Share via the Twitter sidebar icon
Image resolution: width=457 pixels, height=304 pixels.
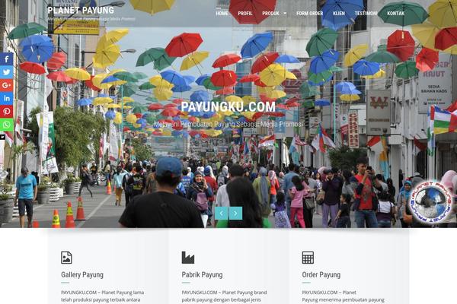6,72
